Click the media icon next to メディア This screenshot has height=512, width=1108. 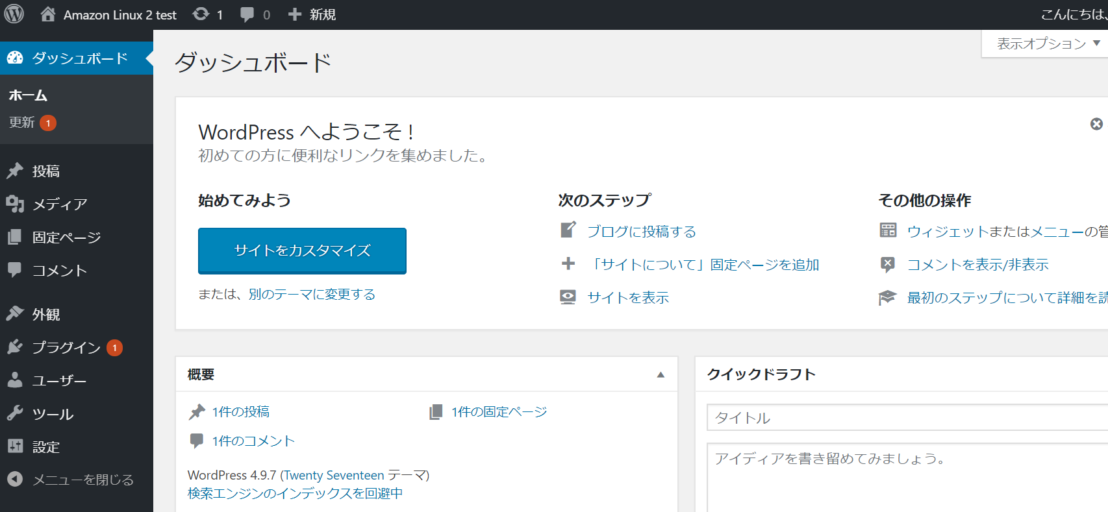tap(15, 204)
